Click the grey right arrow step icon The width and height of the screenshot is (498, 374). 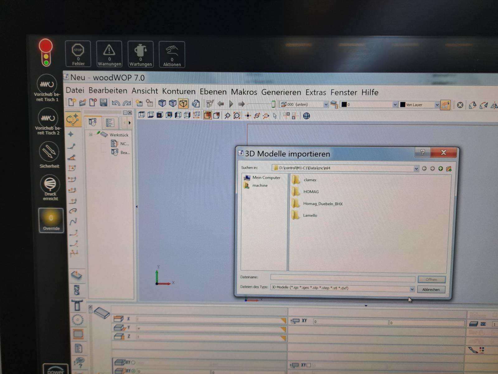tap(242, 104)
